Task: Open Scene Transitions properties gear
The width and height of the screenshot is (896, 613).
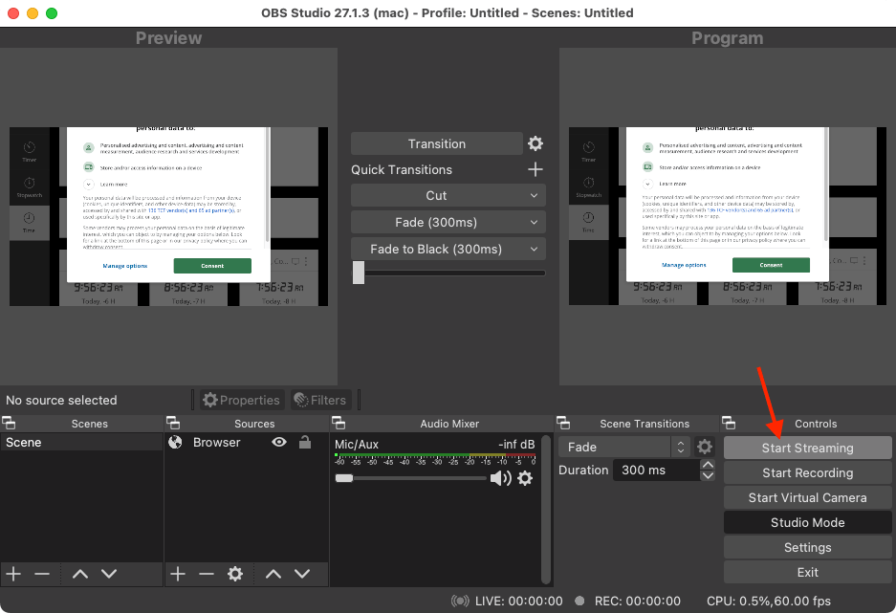Action: 705,447
